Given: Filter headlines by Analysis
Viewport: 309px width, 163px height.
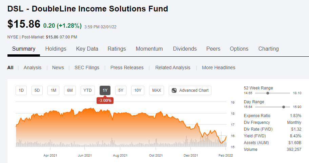Looking at the screenshot, I should point(33,67).
